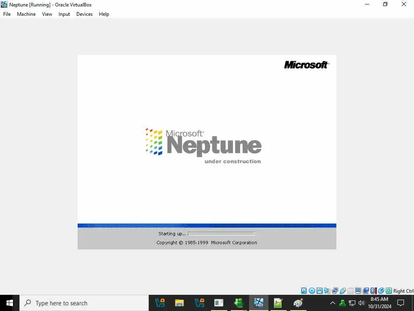The width and height of the screenshot is (414, 311).
Task: Close the Neptune VirtualBox window
Action: point(404,4)
